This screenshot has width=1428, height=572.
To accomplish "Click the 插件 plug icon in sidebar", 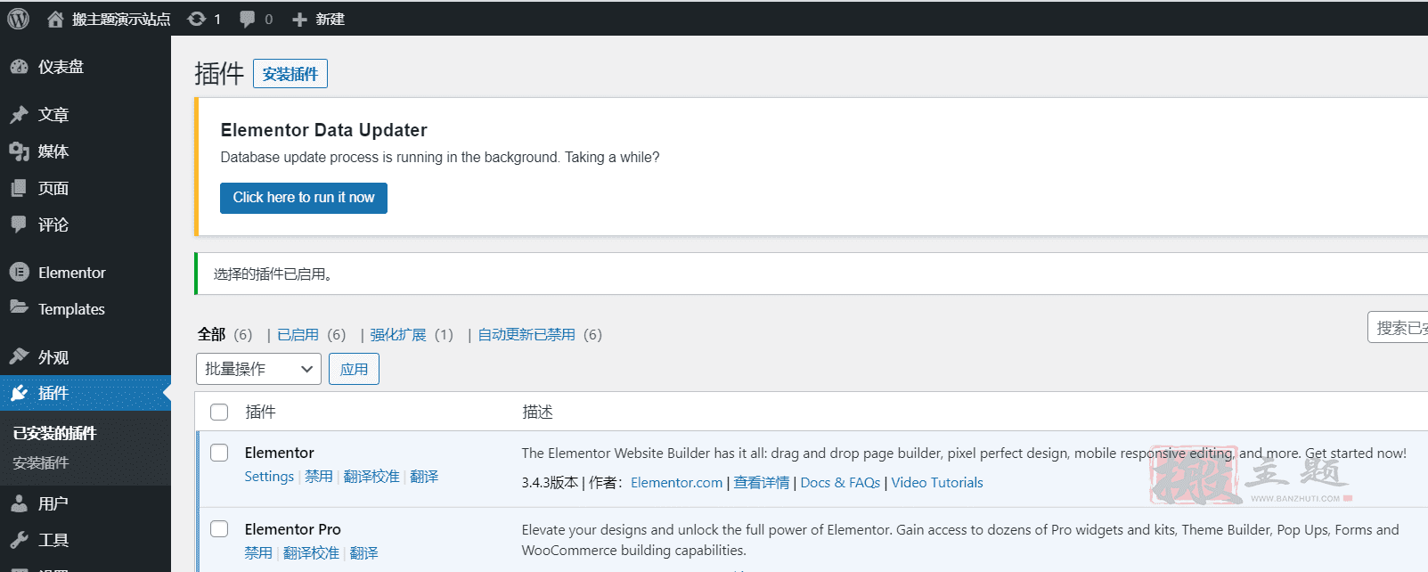I will tap(19, 393).
